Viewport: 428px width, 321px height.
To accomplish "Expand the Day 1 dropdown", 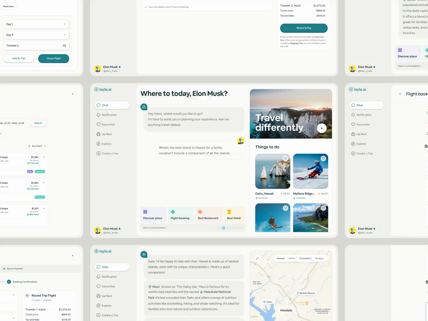I will [x=65, y=24].
